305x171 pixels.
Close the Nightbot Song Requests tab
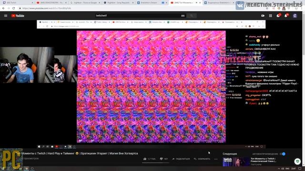coord(133,3)
